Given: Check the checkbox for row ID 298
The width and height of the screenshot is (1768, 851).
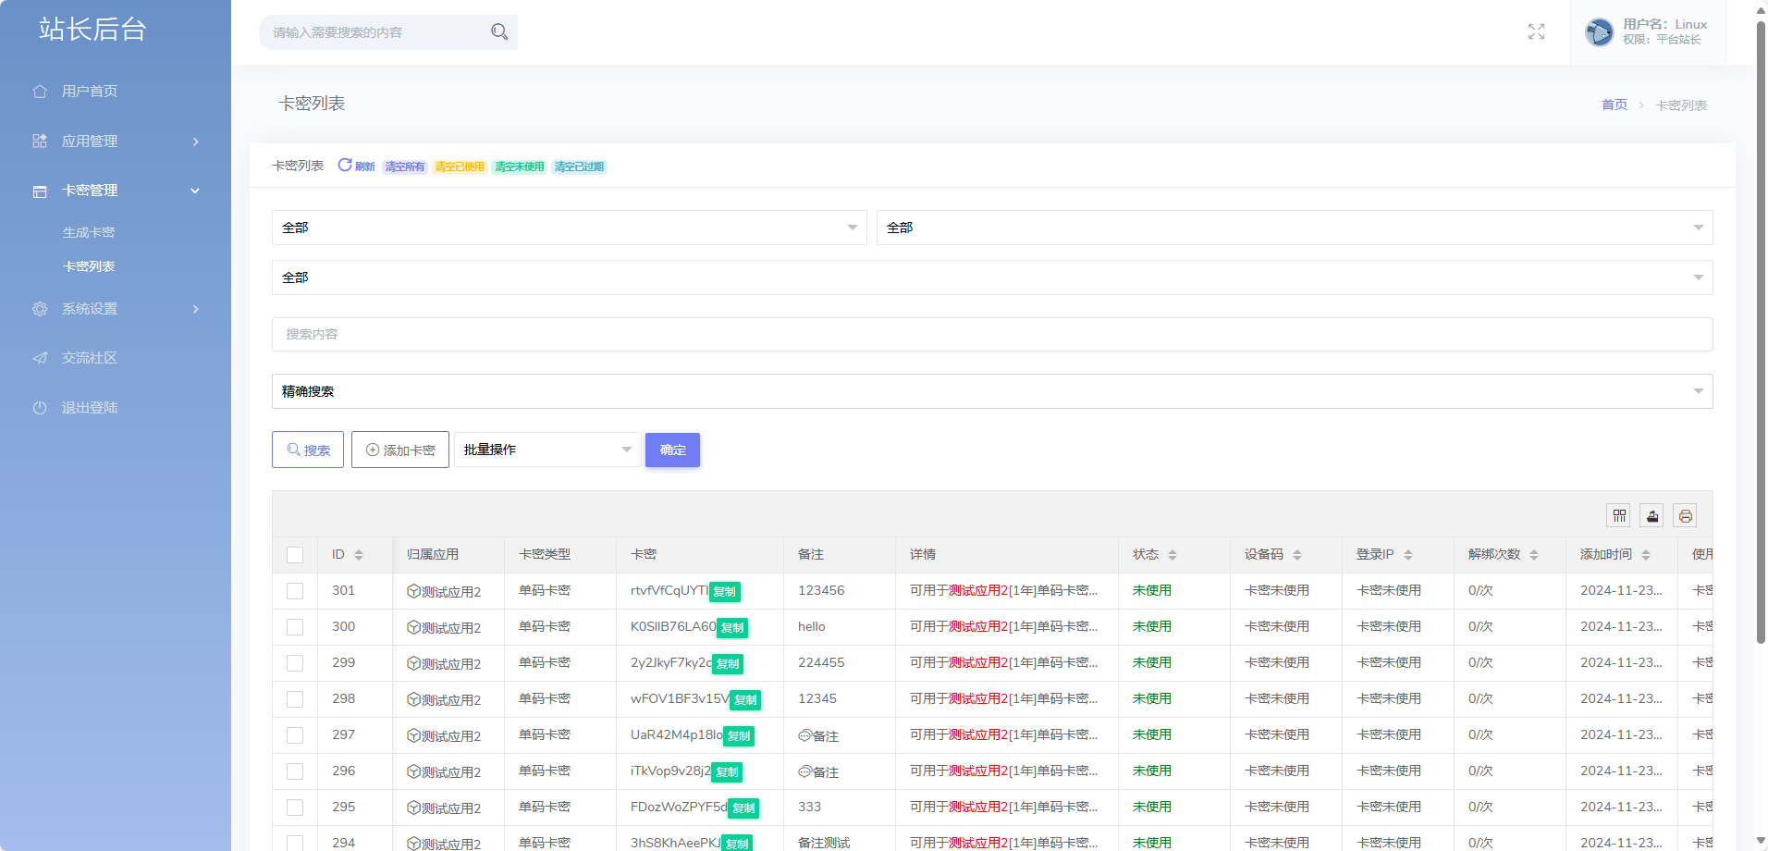Looking at the screenshot, I should click(295, 699).
